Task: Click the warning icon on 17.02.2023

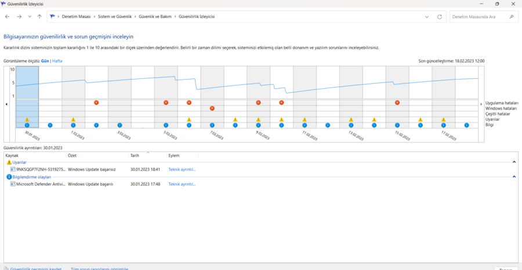Action: 444,120
